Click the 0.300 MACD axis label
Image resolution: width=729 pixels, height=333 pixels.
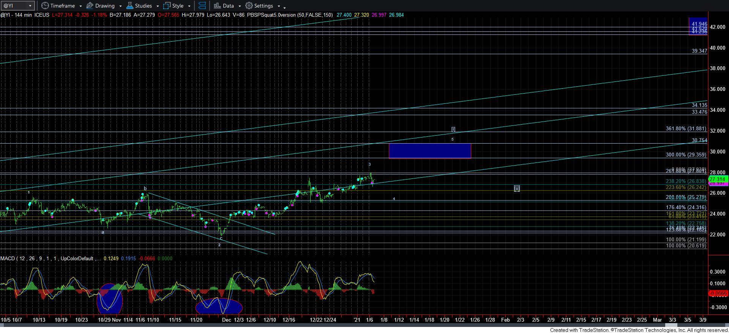point(718,272)
